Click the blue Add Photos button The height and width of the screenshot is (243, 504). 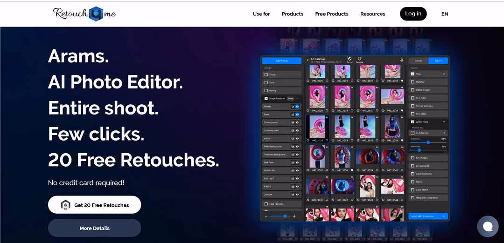[x=281, y=61]
